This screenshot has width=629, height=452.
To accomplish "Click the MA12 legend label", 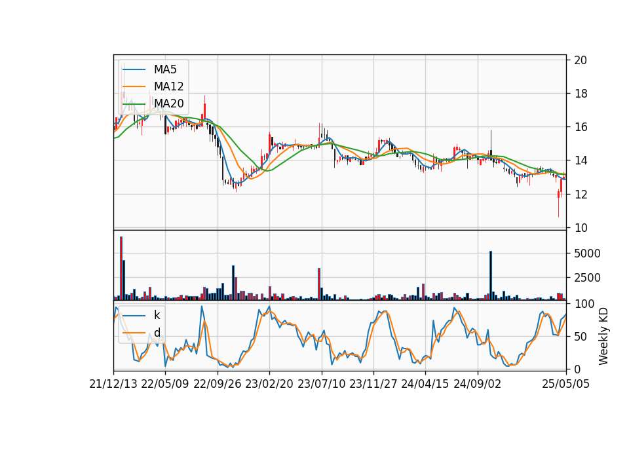I will [x=168, y=86].
